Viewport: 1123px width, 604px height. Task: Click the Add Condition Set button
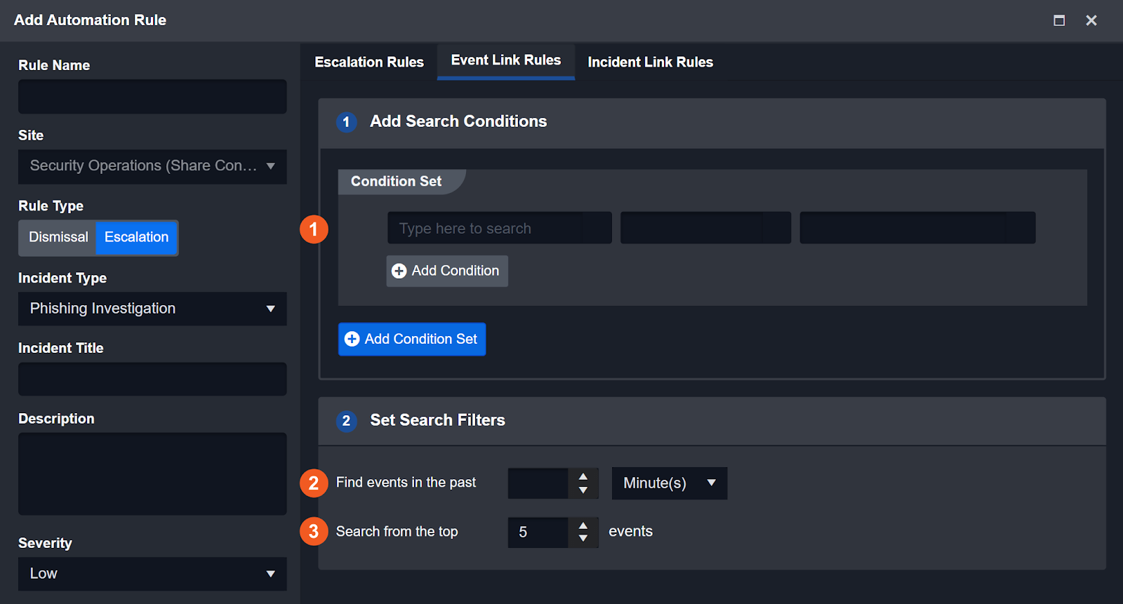412,340
